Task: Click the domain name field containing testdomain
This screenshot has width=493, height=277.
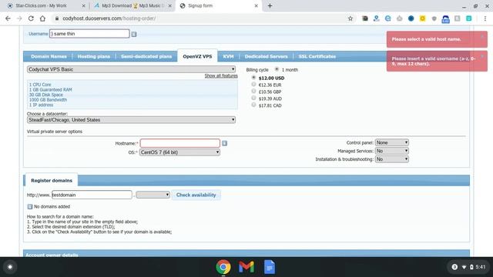Action: (x=92, y=195)
